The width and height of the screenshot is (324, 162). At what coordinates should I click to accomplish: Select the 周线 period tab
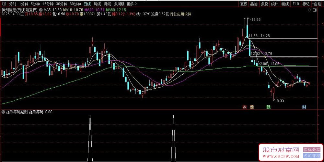click(x=97, y=4)
